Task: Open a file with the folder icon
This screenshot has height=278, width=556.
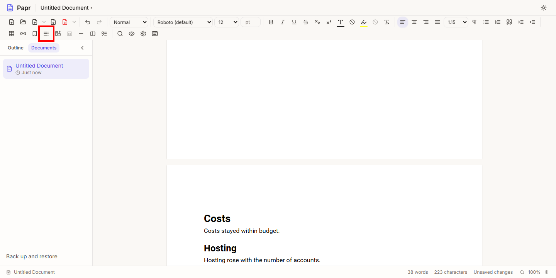Action: [23, 22]
